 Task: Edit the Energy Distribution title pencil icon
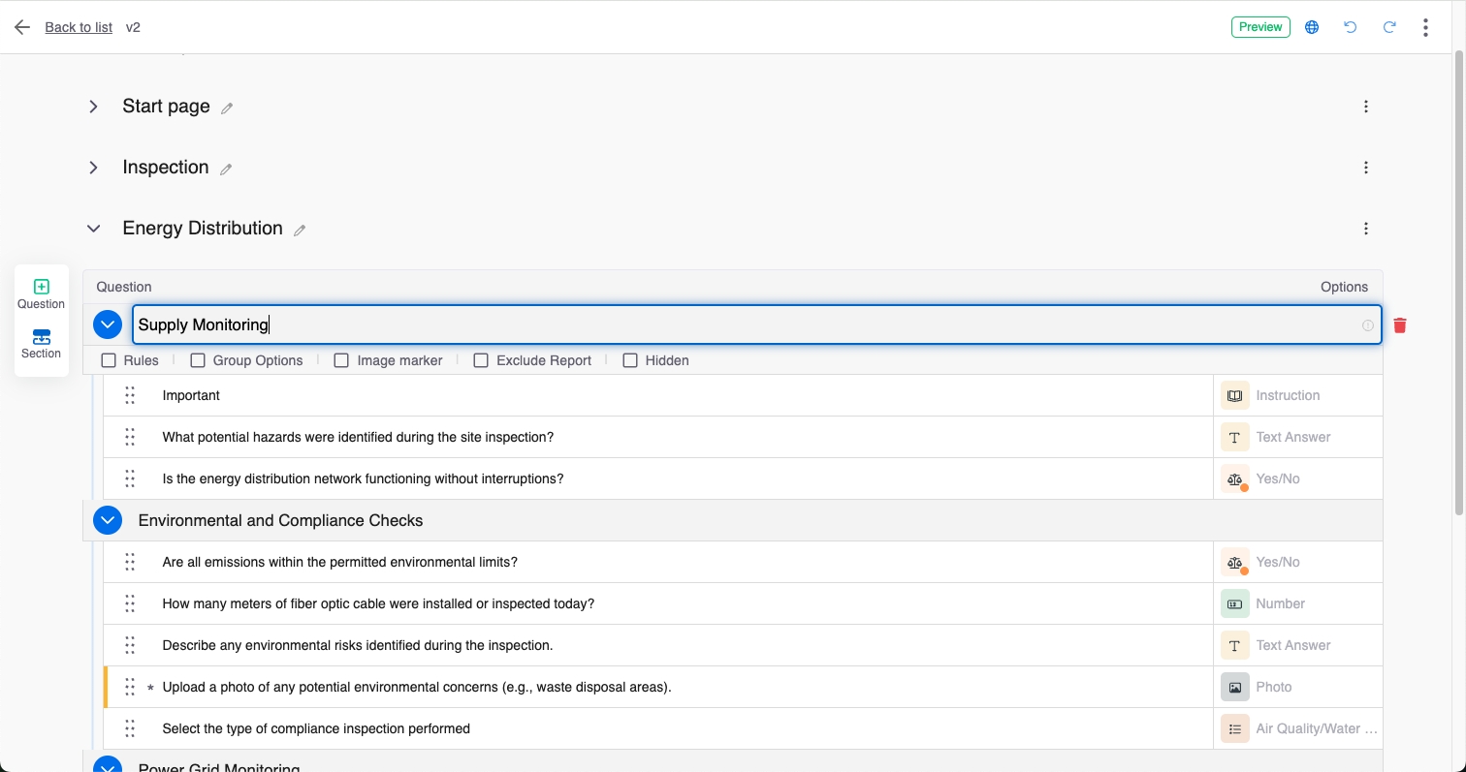300,231
